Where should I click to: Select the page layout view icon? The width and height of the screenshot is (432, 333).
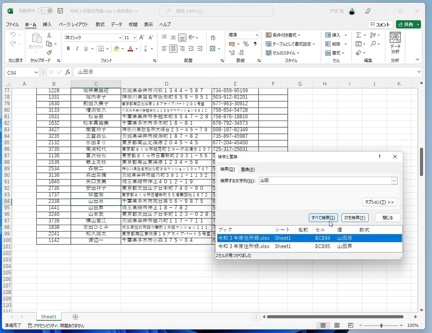337,325
